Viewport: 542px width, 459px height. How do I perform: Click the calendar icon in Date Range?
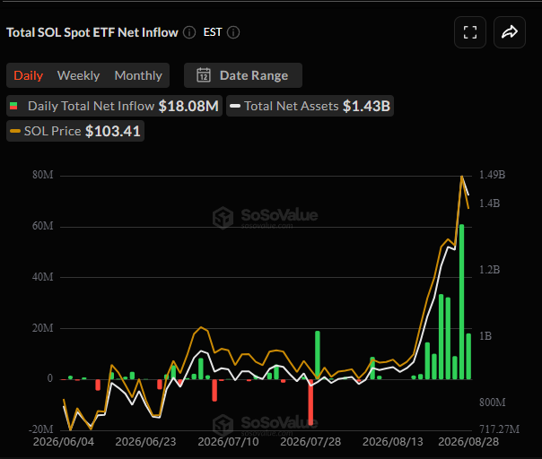click(x=203, y=75)
